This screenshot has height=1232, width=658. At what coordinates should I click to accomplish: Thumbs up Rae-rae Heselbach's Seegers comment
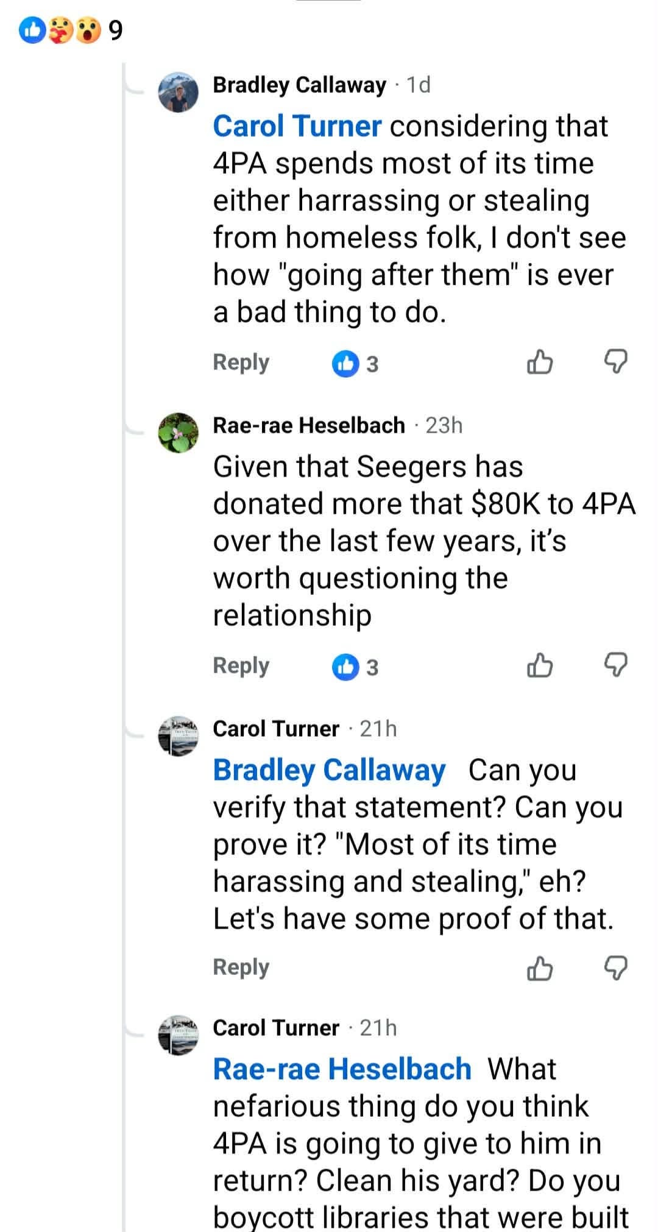click(539, 665)
